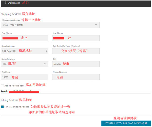Click the City field containing Newark
Image resolution: width=152 pixels, height=127 pixels.
(x=76, y=64)
